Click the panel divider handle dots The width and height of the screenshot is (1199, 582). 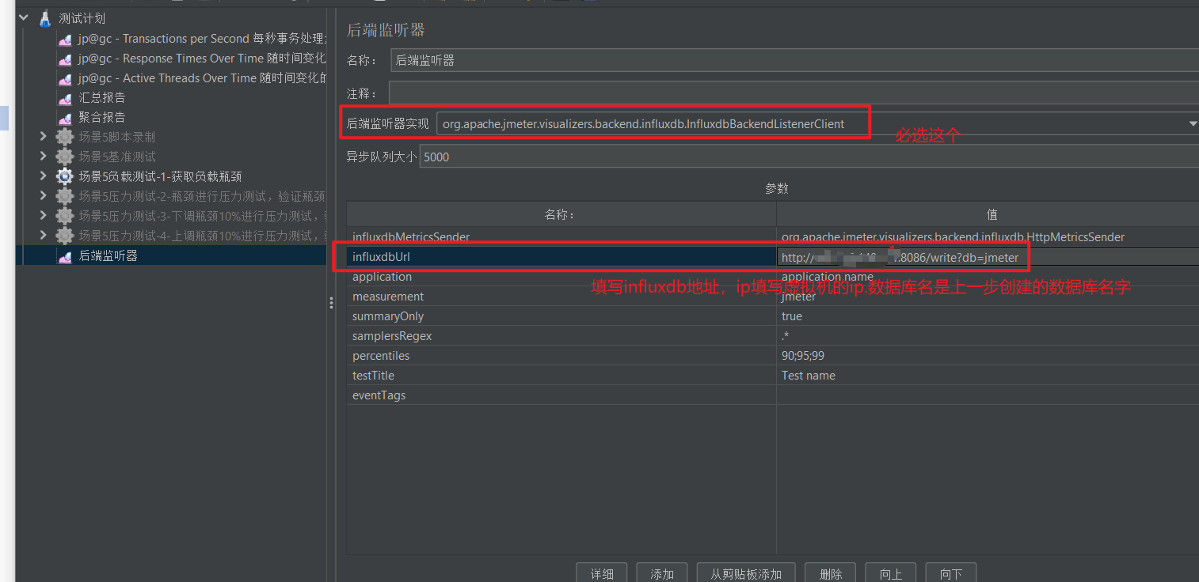pos(331,303)
